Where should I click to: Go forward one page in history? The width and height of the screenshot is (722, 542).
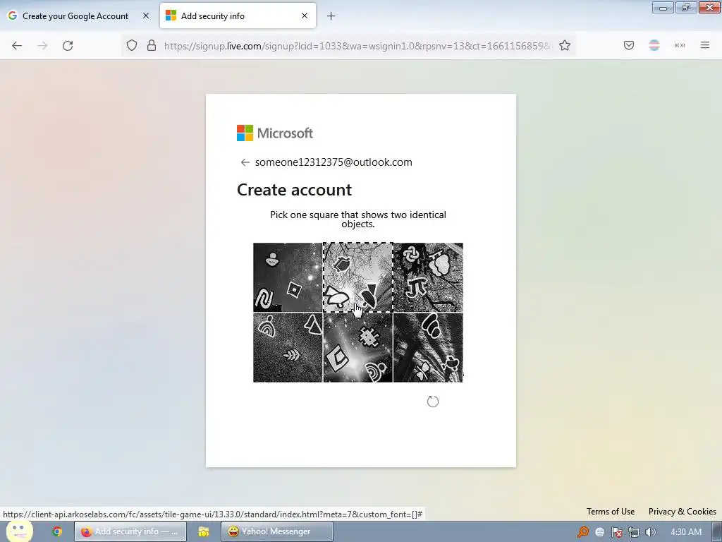coord(42,46)
